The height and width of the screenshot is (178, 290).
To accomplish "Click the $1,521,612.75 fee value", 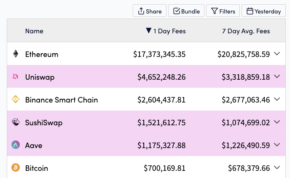I will [x=161, y=122].
